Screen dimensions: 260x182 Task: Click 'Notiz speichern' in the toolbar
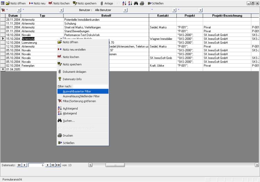85,3
